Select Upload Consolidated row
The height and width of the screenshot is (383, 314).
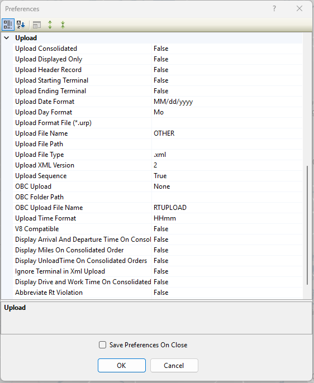pyautogui.click(x=158, y=49)
